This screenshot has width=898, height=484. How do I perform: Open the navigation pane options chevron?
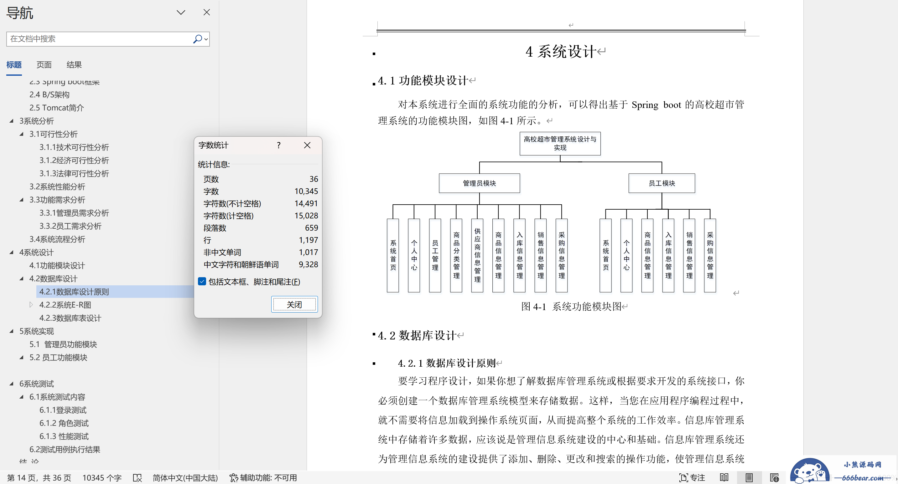[181, 13]
